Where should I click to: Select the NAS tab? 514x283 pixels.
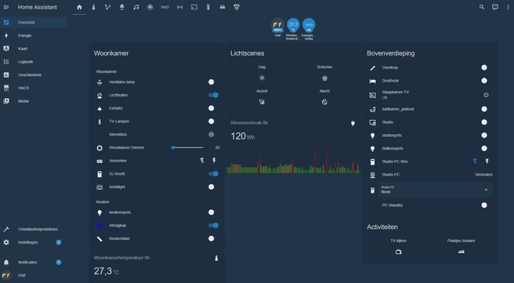(165, 7)
